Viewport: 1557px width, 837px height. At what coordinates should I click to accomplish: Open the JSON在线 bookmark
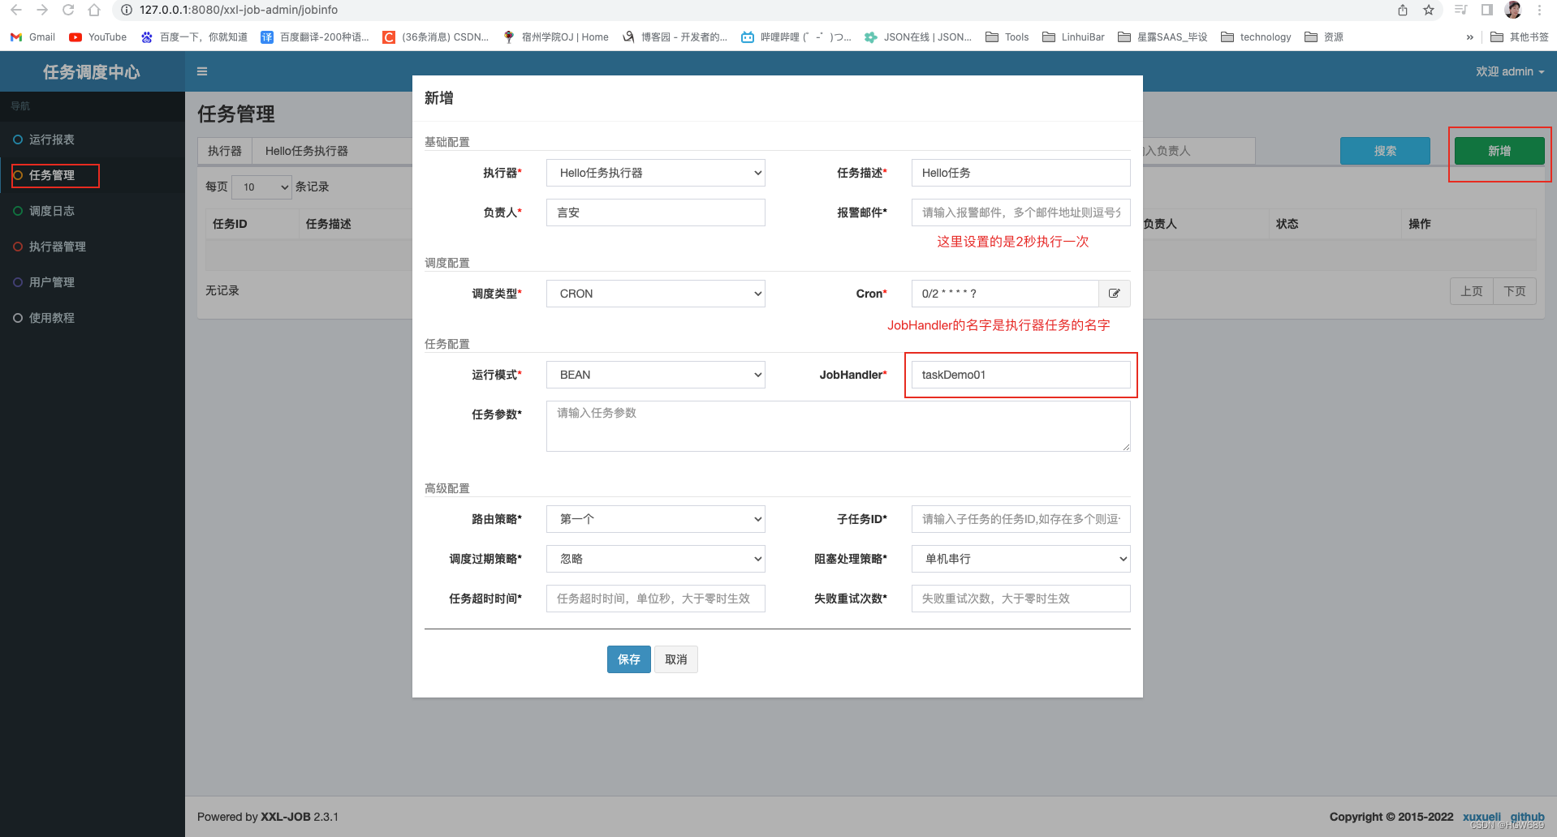click(918, 37)
